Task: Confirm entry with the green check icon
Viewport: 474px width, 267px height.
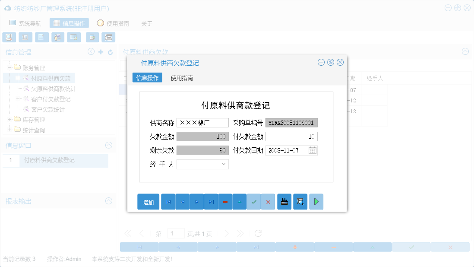Action: click(x=253, y=202)
